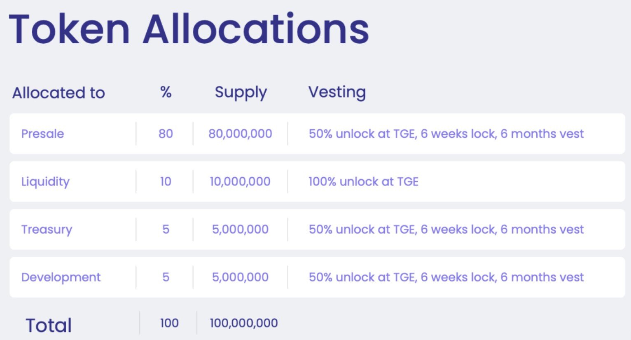Click the Development vesting terms text

[446, 277]
